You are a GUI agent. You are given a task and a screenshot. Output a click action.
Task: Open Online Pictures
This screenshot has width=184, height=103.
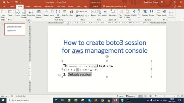click(24, 14)
